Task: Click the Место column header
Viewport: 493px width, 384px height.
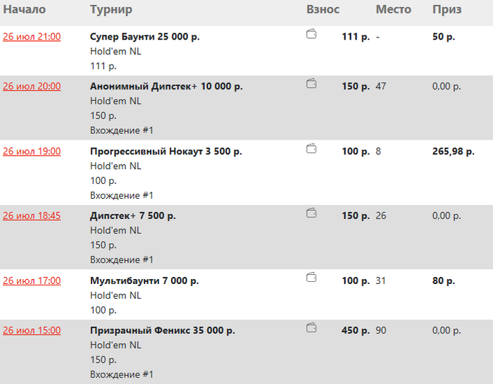Action: pos(393,9)
